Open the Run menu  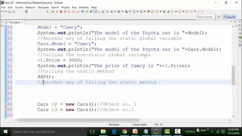[74, 8]
